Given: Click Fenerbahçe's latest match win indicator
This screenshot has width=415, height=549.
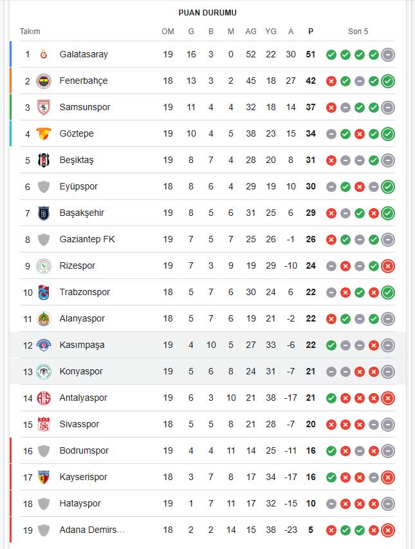Looking at the screenshot, I should click(388, 81).
